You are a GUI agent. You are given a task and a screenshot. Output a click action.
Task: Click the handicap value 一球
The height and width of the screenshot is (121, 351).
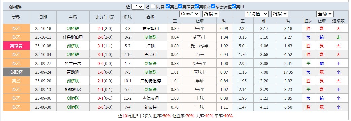pyautogui.click(x=200, y=107)
